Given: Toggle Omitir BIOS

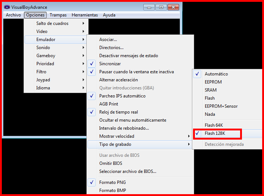Looking at the screenshot, I should coord(140,163).
